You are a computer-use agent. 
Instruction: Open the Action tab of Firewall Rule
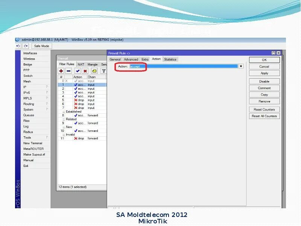[x=156, y=59]
